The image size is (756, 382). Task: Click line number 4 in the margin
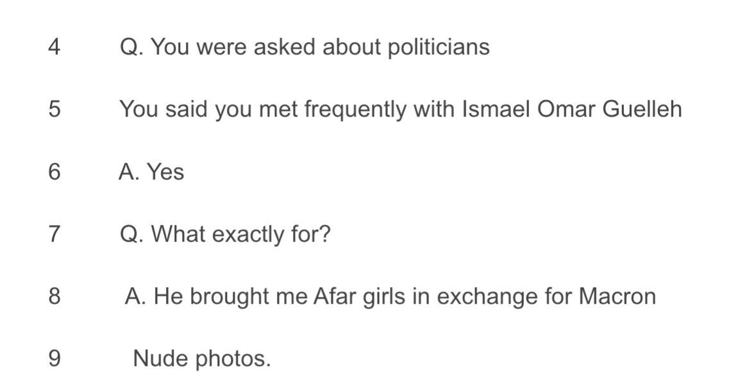pos(55,47)
